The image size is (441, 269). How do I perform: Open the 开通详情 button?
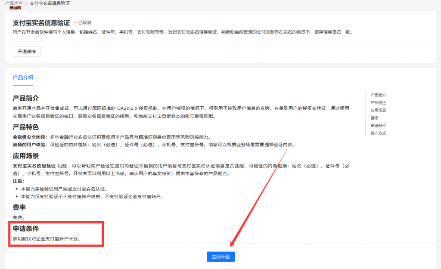[27, 52]
